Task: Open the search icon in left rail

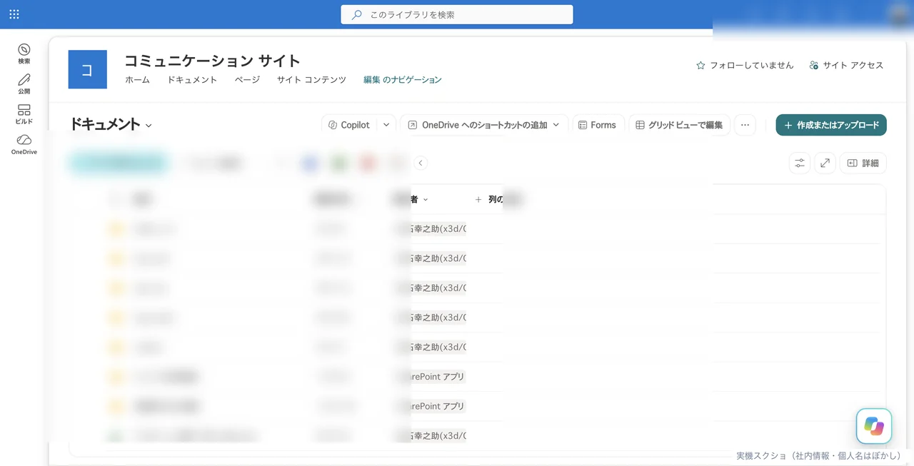Action: [24, 54]
